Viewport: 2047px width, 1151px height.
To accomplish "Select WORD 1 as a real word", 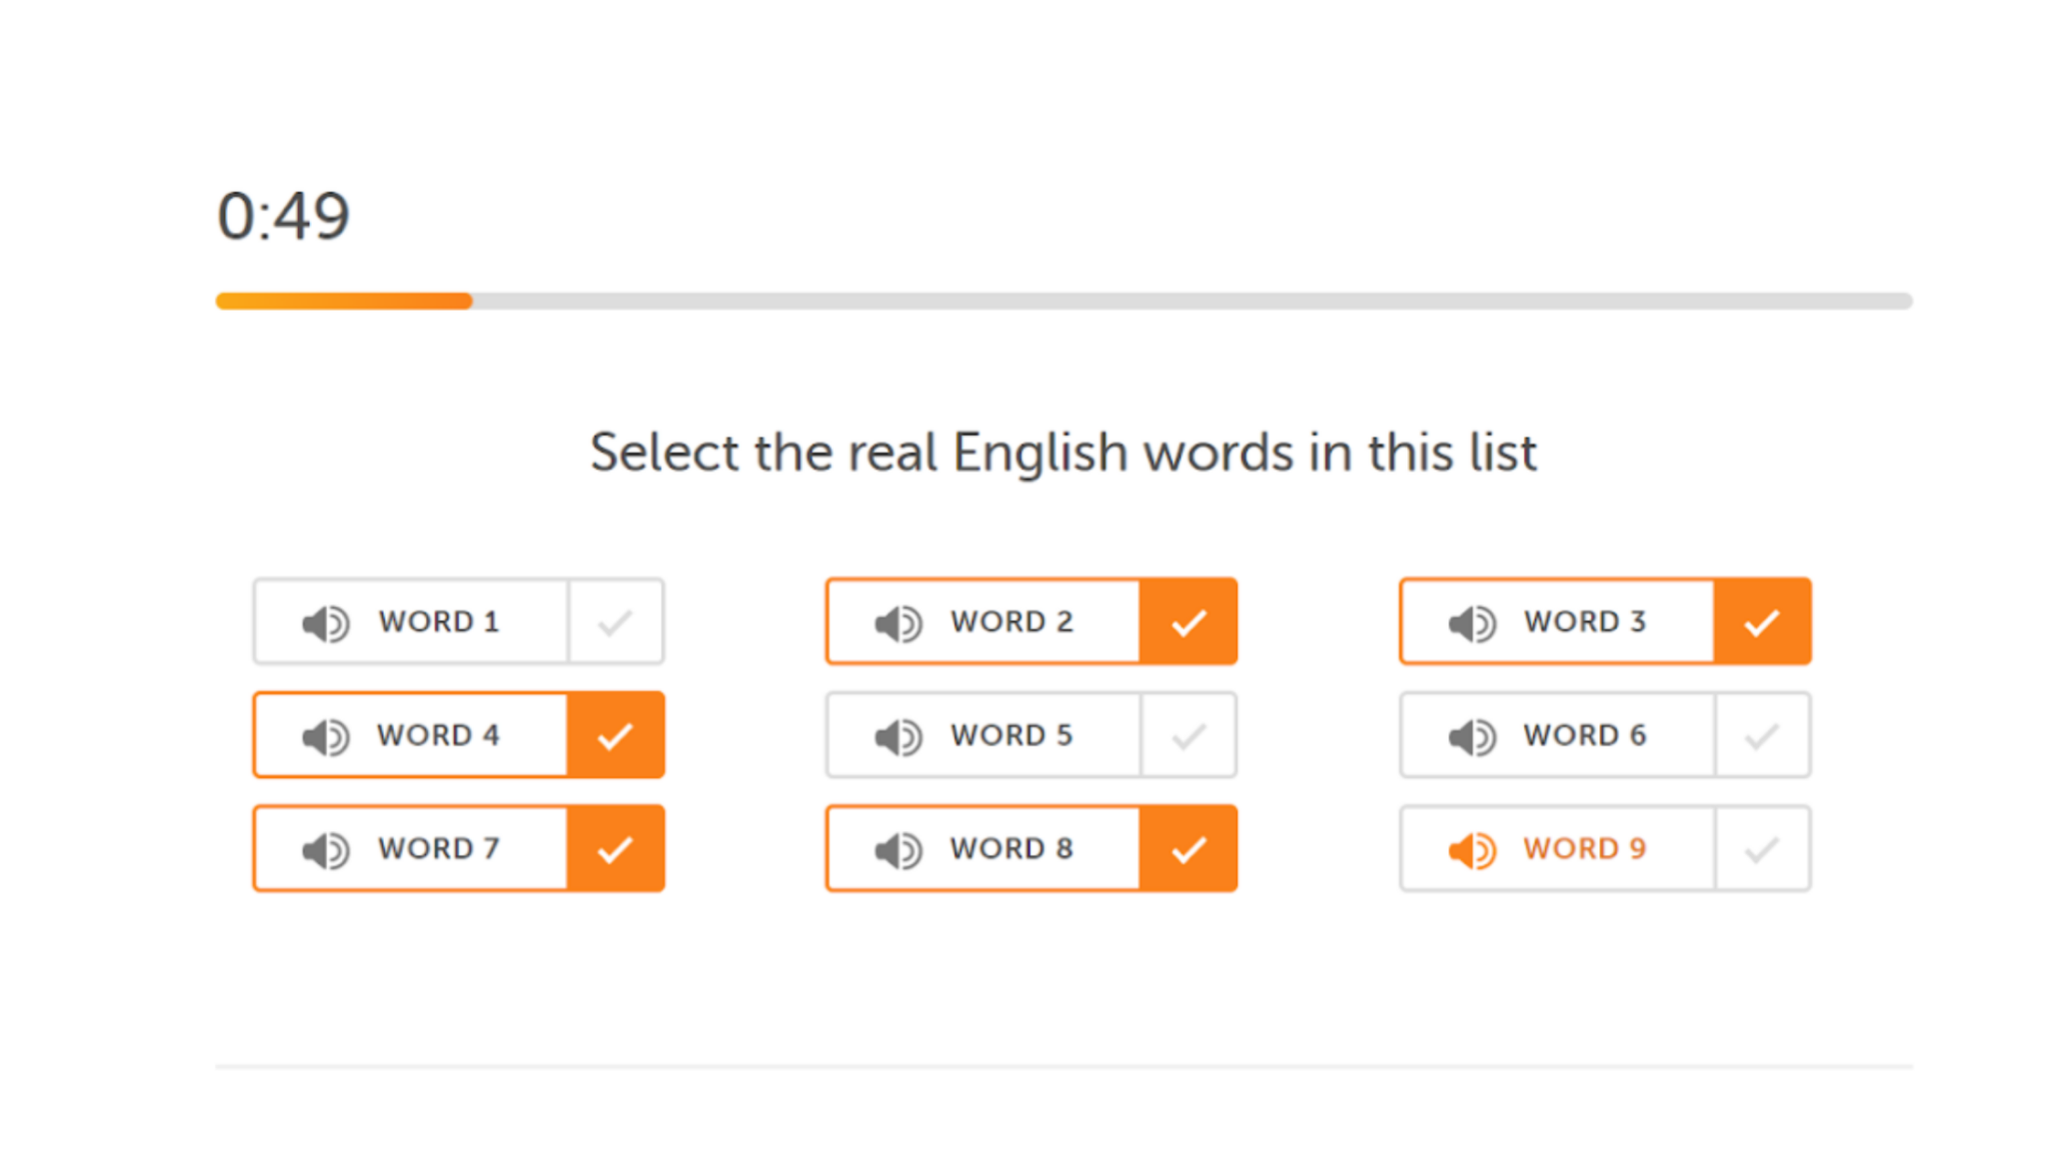I will point(615,621).
